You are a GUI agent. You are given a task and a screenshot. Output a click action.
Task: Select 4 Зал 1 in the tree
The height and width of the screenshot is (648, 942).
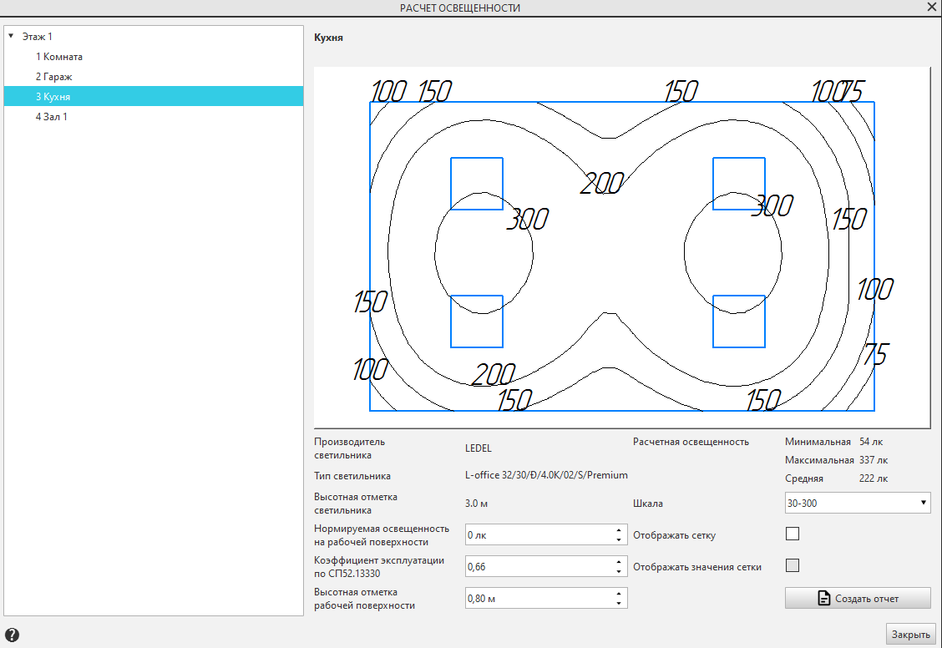point(52,117)
